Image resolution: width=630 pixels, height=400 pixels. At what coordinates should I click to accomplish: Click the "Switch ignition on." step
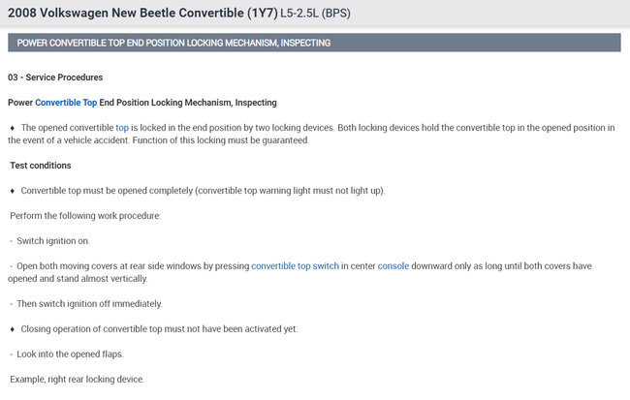[60, 241]
